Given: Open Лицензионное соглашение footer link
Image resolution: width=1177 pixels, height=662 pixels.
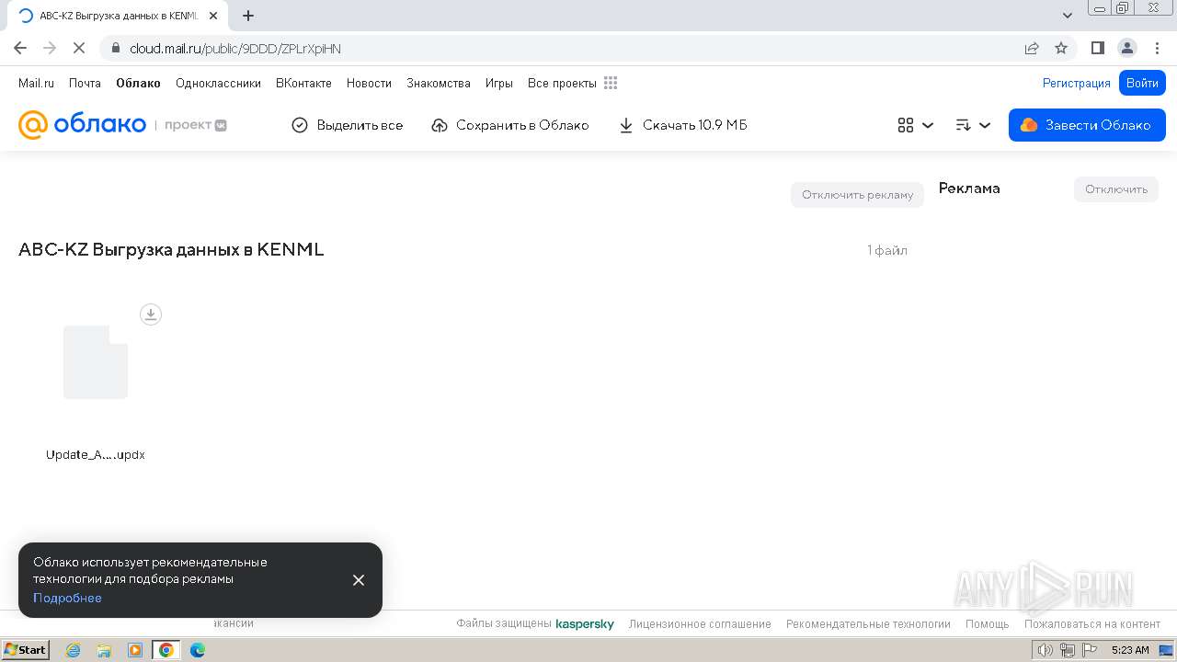Looking at the screenshot, I should coord(700,623).
